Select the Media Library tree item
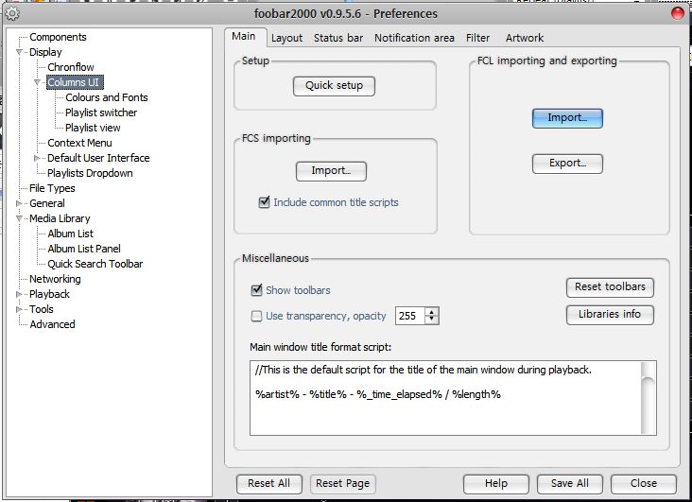 pyautogui.click(x=60, y=218)
